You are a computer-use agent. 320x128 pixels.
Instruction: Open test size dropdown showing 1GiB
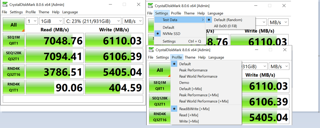click(51, 21)
